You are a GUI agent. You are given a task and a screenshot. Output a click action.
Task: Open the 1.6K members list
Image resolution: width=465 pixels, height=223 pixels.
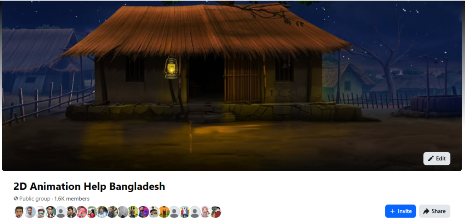(72, 198)
